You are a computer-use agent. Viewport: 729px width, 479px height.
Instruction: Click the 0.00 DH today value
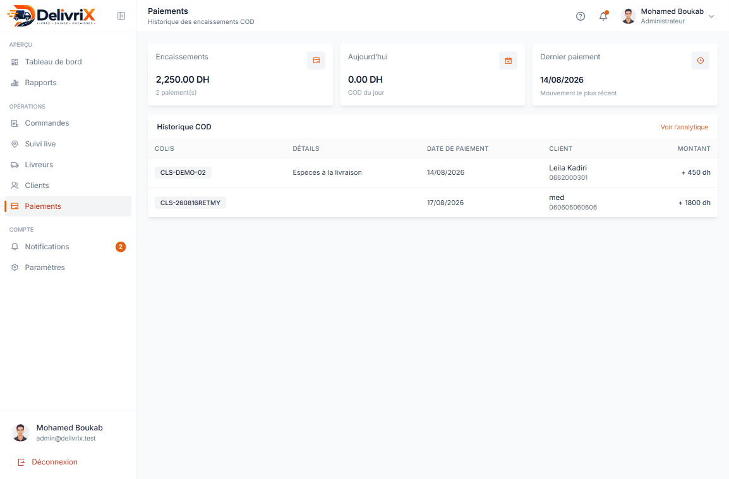point(365,80)
